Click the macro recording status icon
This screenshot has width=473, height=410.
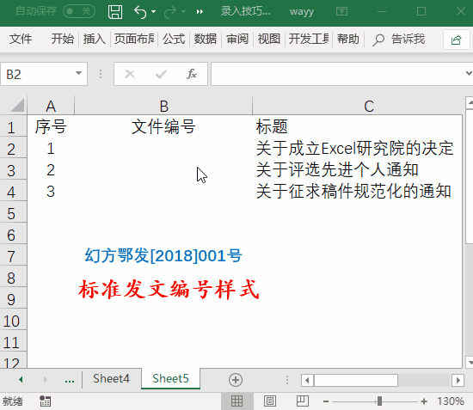point(46,401)
